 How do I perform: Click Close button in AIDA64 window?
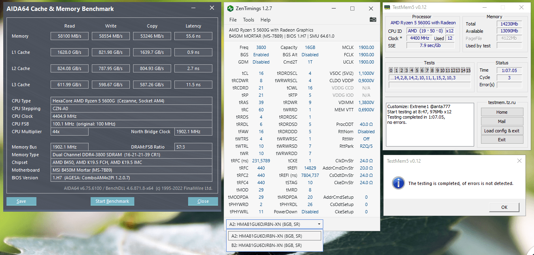(x=203, y=201)
